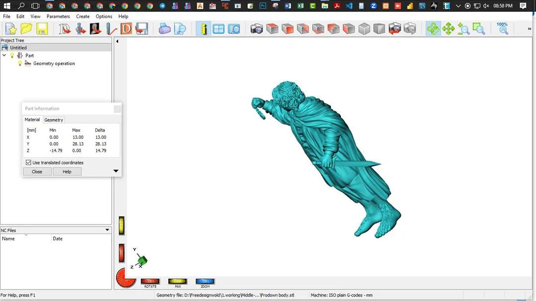
Task: Create a new project with the star document icon
Action: [11, 29]
